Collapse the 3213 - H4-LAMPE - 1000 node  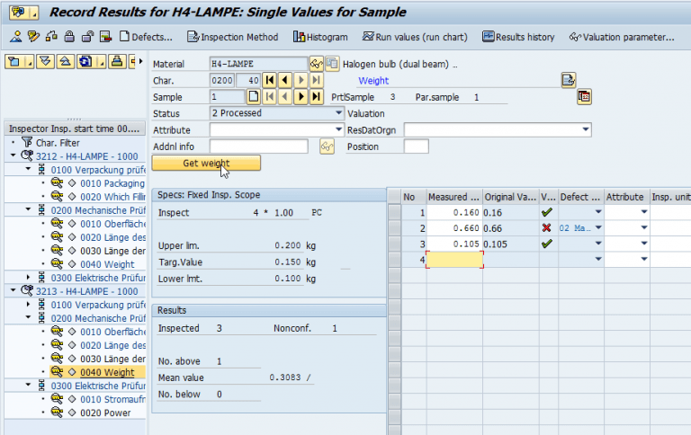[x=13, y=290]
